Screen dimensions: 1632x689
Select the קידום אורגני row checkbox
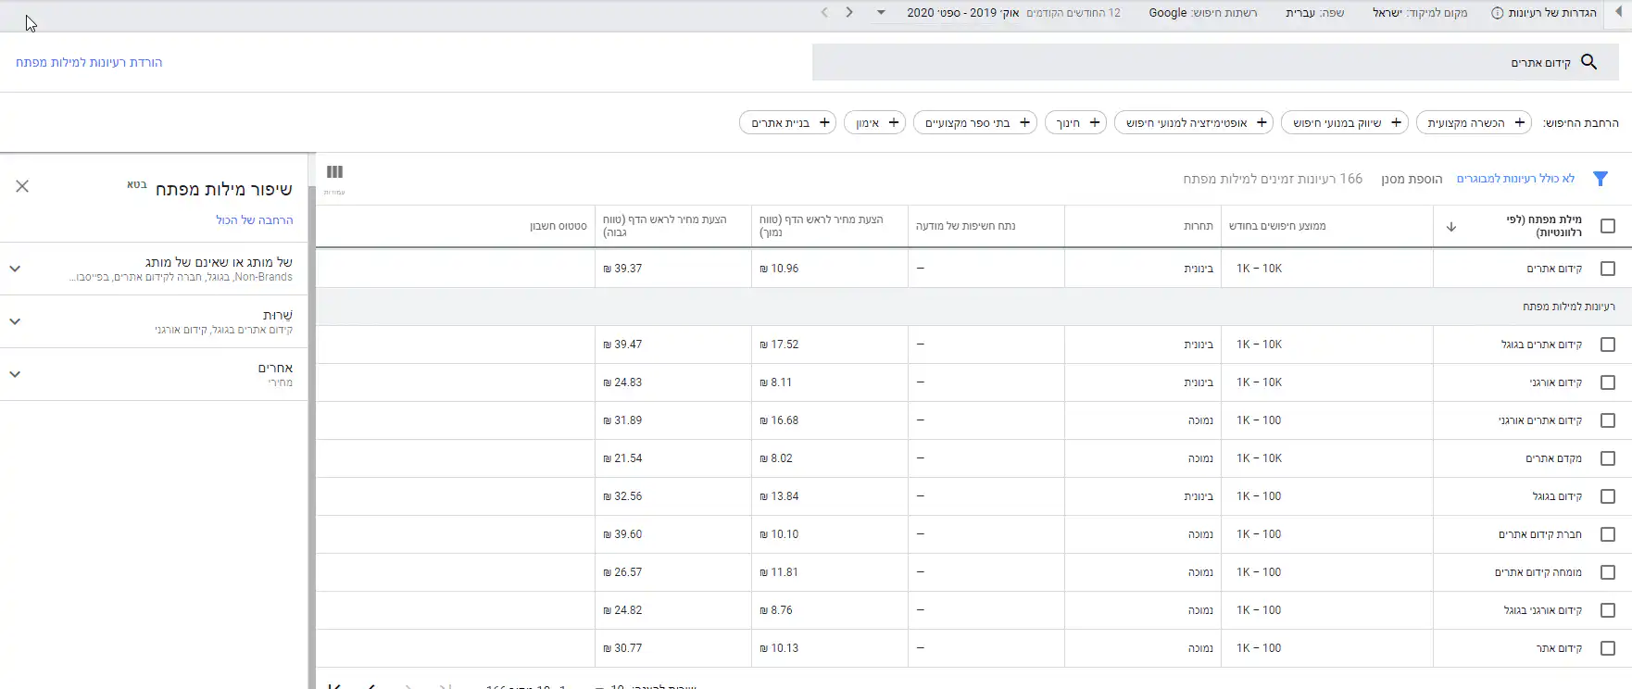click(1607, 382)
